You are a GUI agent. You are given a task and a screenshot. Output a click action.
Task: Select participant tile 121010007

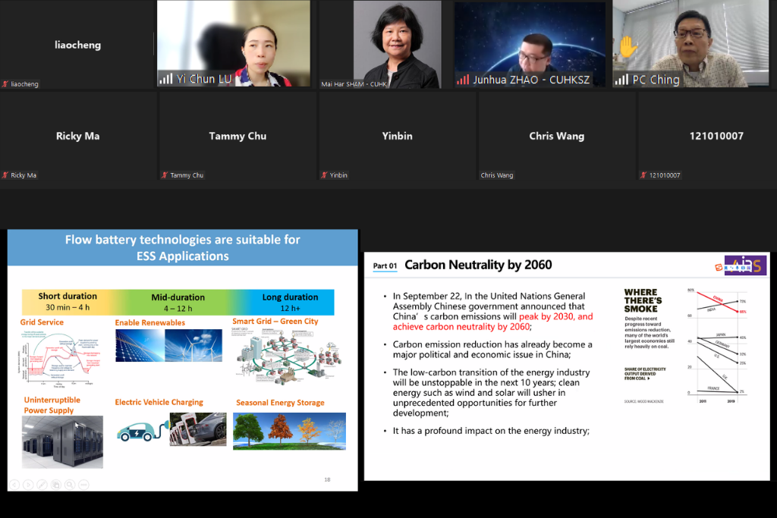[716, 137]
